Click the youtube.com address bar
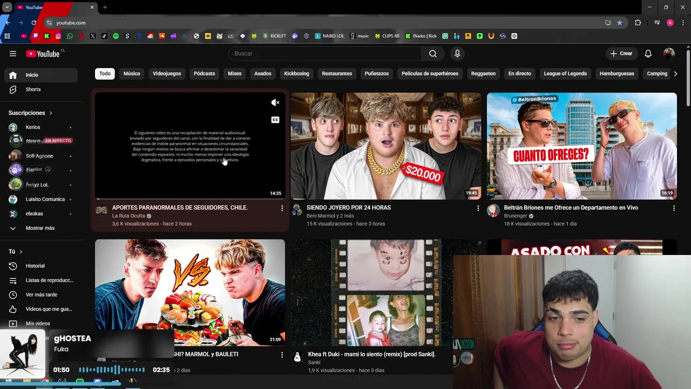The height and width of the screenshot is (389, 691). tap(335, 23)
